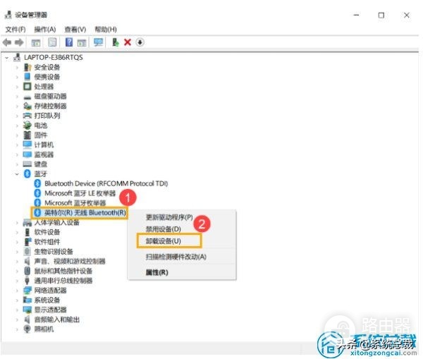Select Microsoft 蓝牙枚举器 device
Image resolution: width=423 pixels, height=359 pixels.
(x=75, y=202)
